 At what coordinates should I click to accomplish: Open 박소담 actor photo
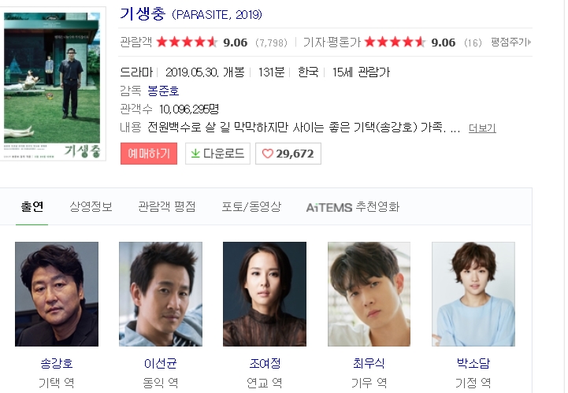coord(473,294)
